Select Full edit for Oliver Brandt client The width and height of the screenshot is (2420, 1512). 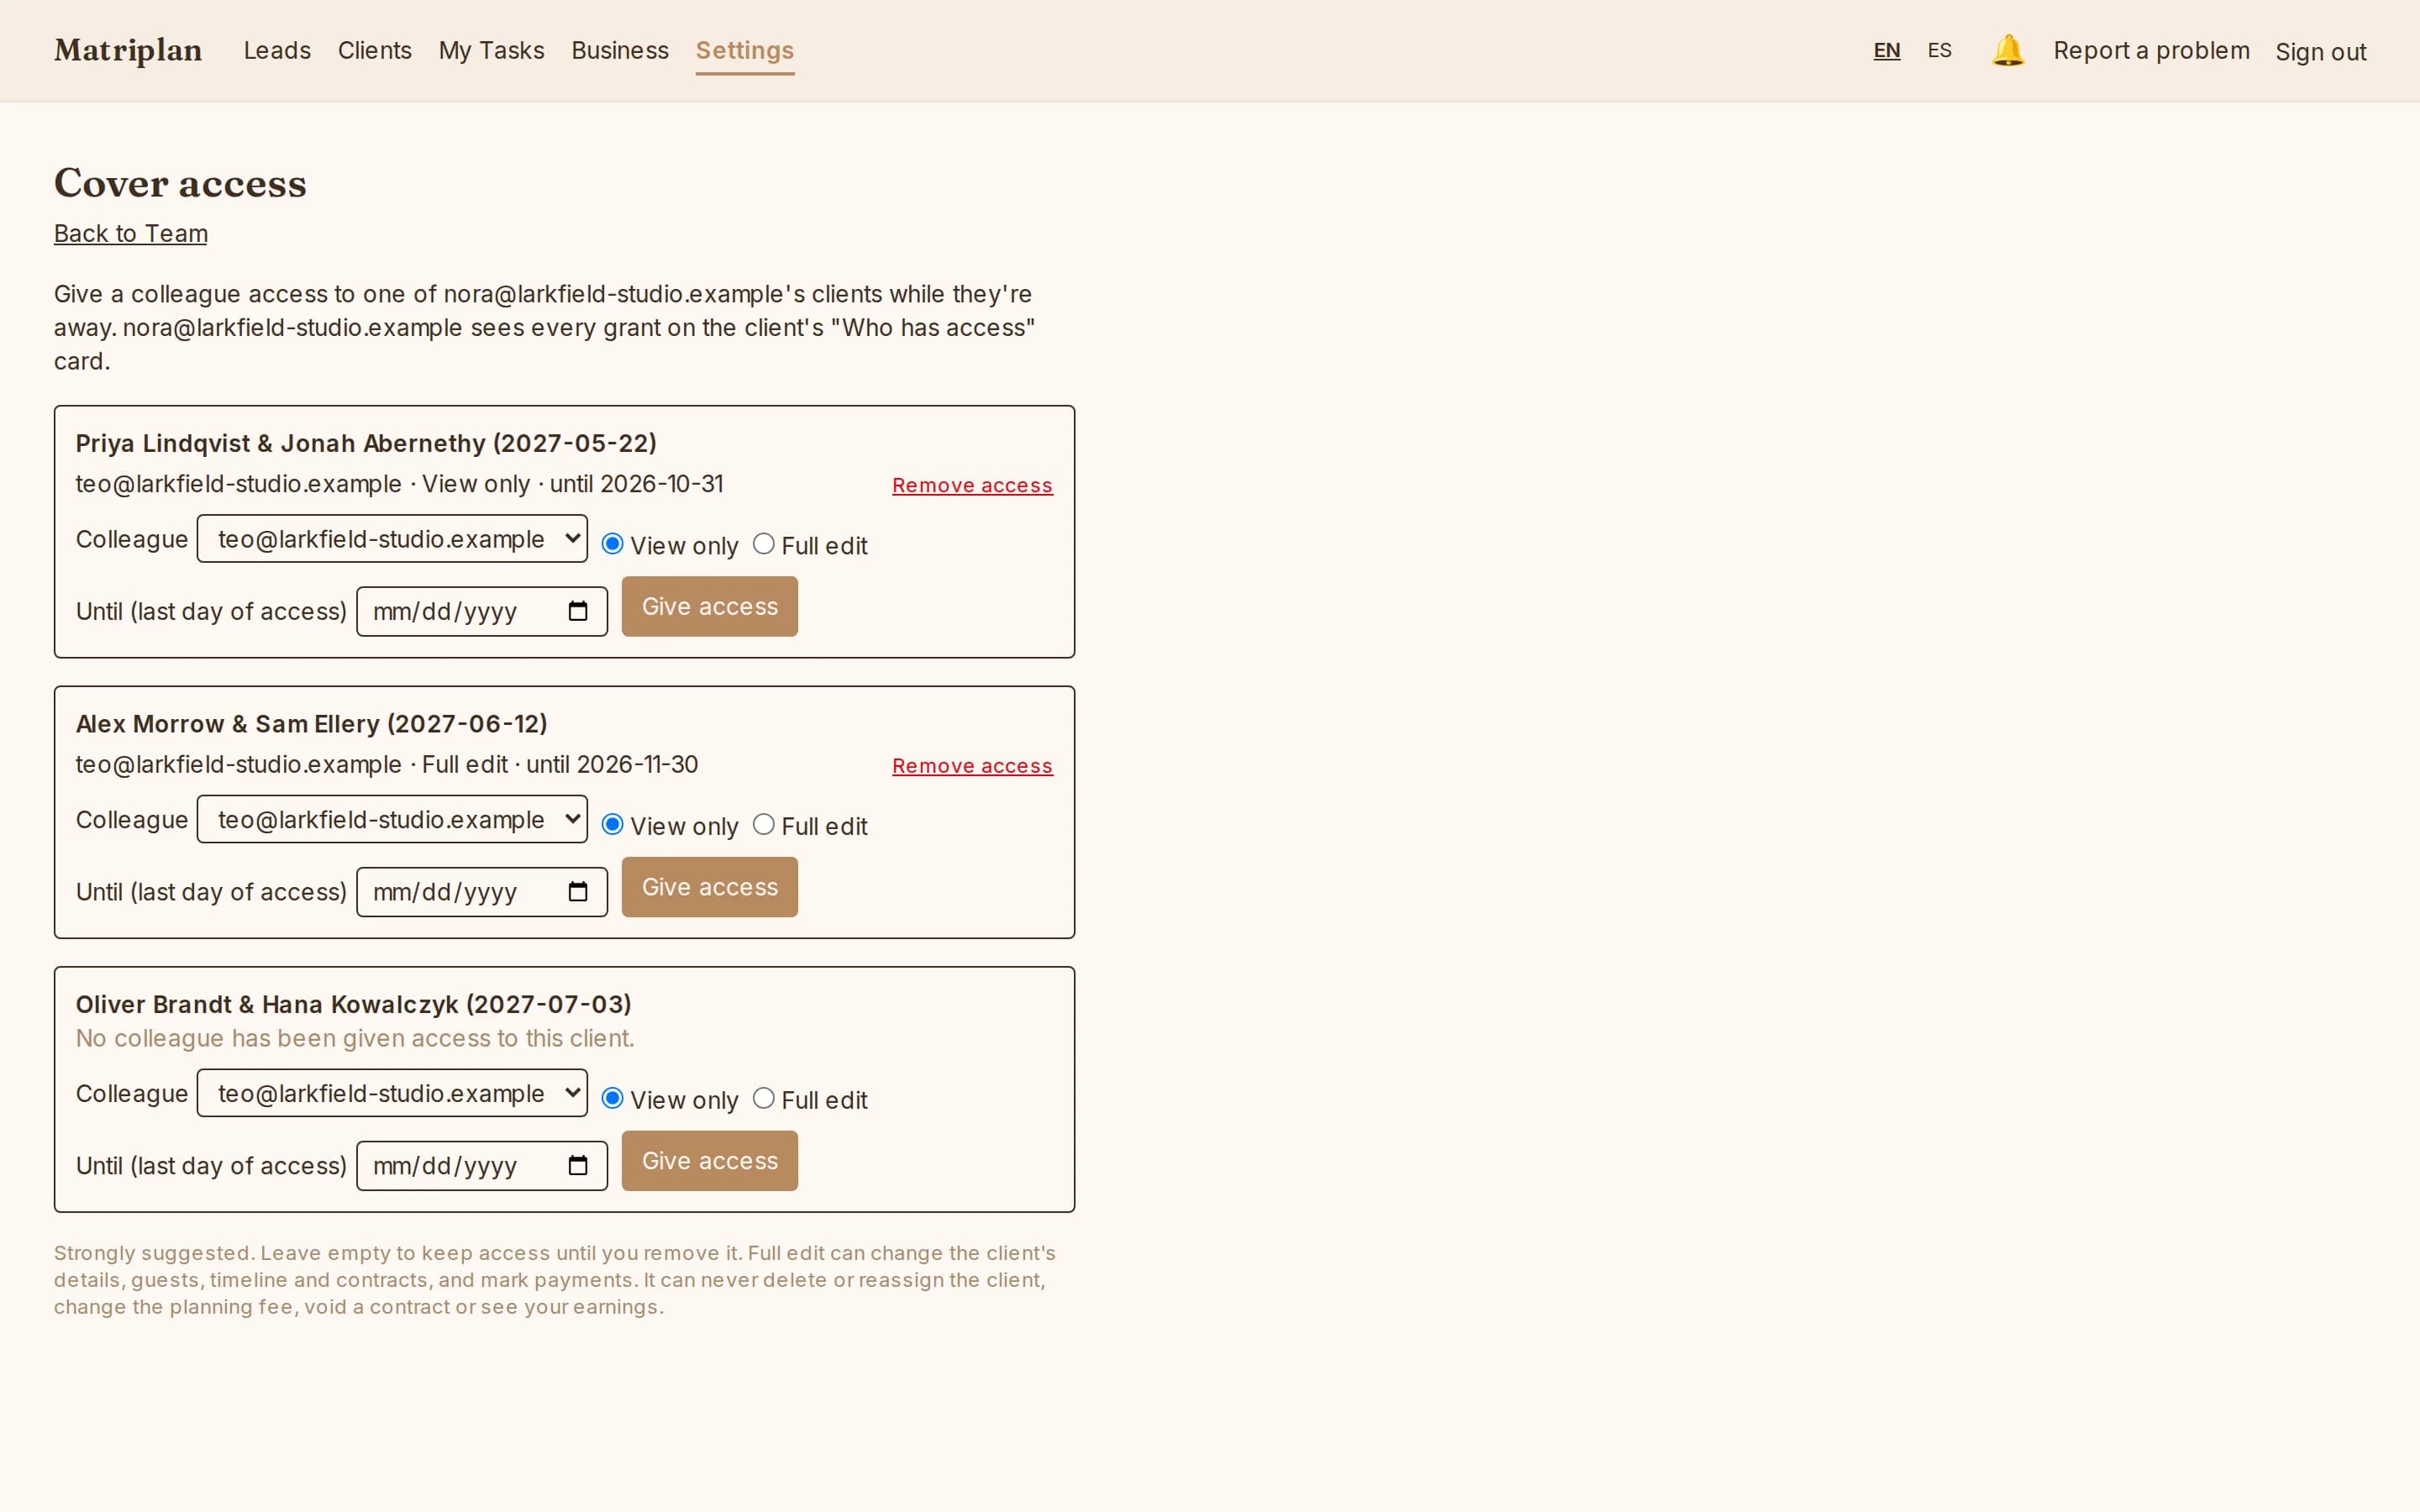point(763,1099)
